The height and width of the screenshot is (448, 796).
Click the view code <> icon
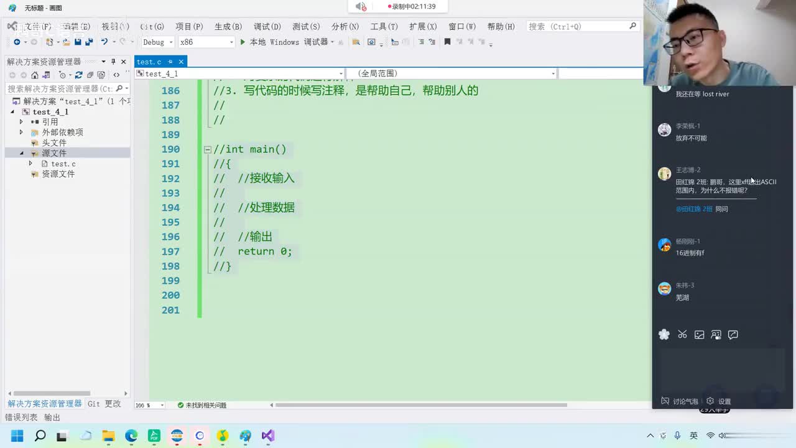tap(116, 75)
